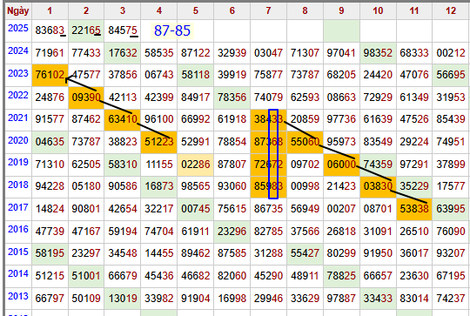Image resolution: width=470 pixels, height=316 pixels.
Task: Select the cell with value 83683
Action: (50, 30)
